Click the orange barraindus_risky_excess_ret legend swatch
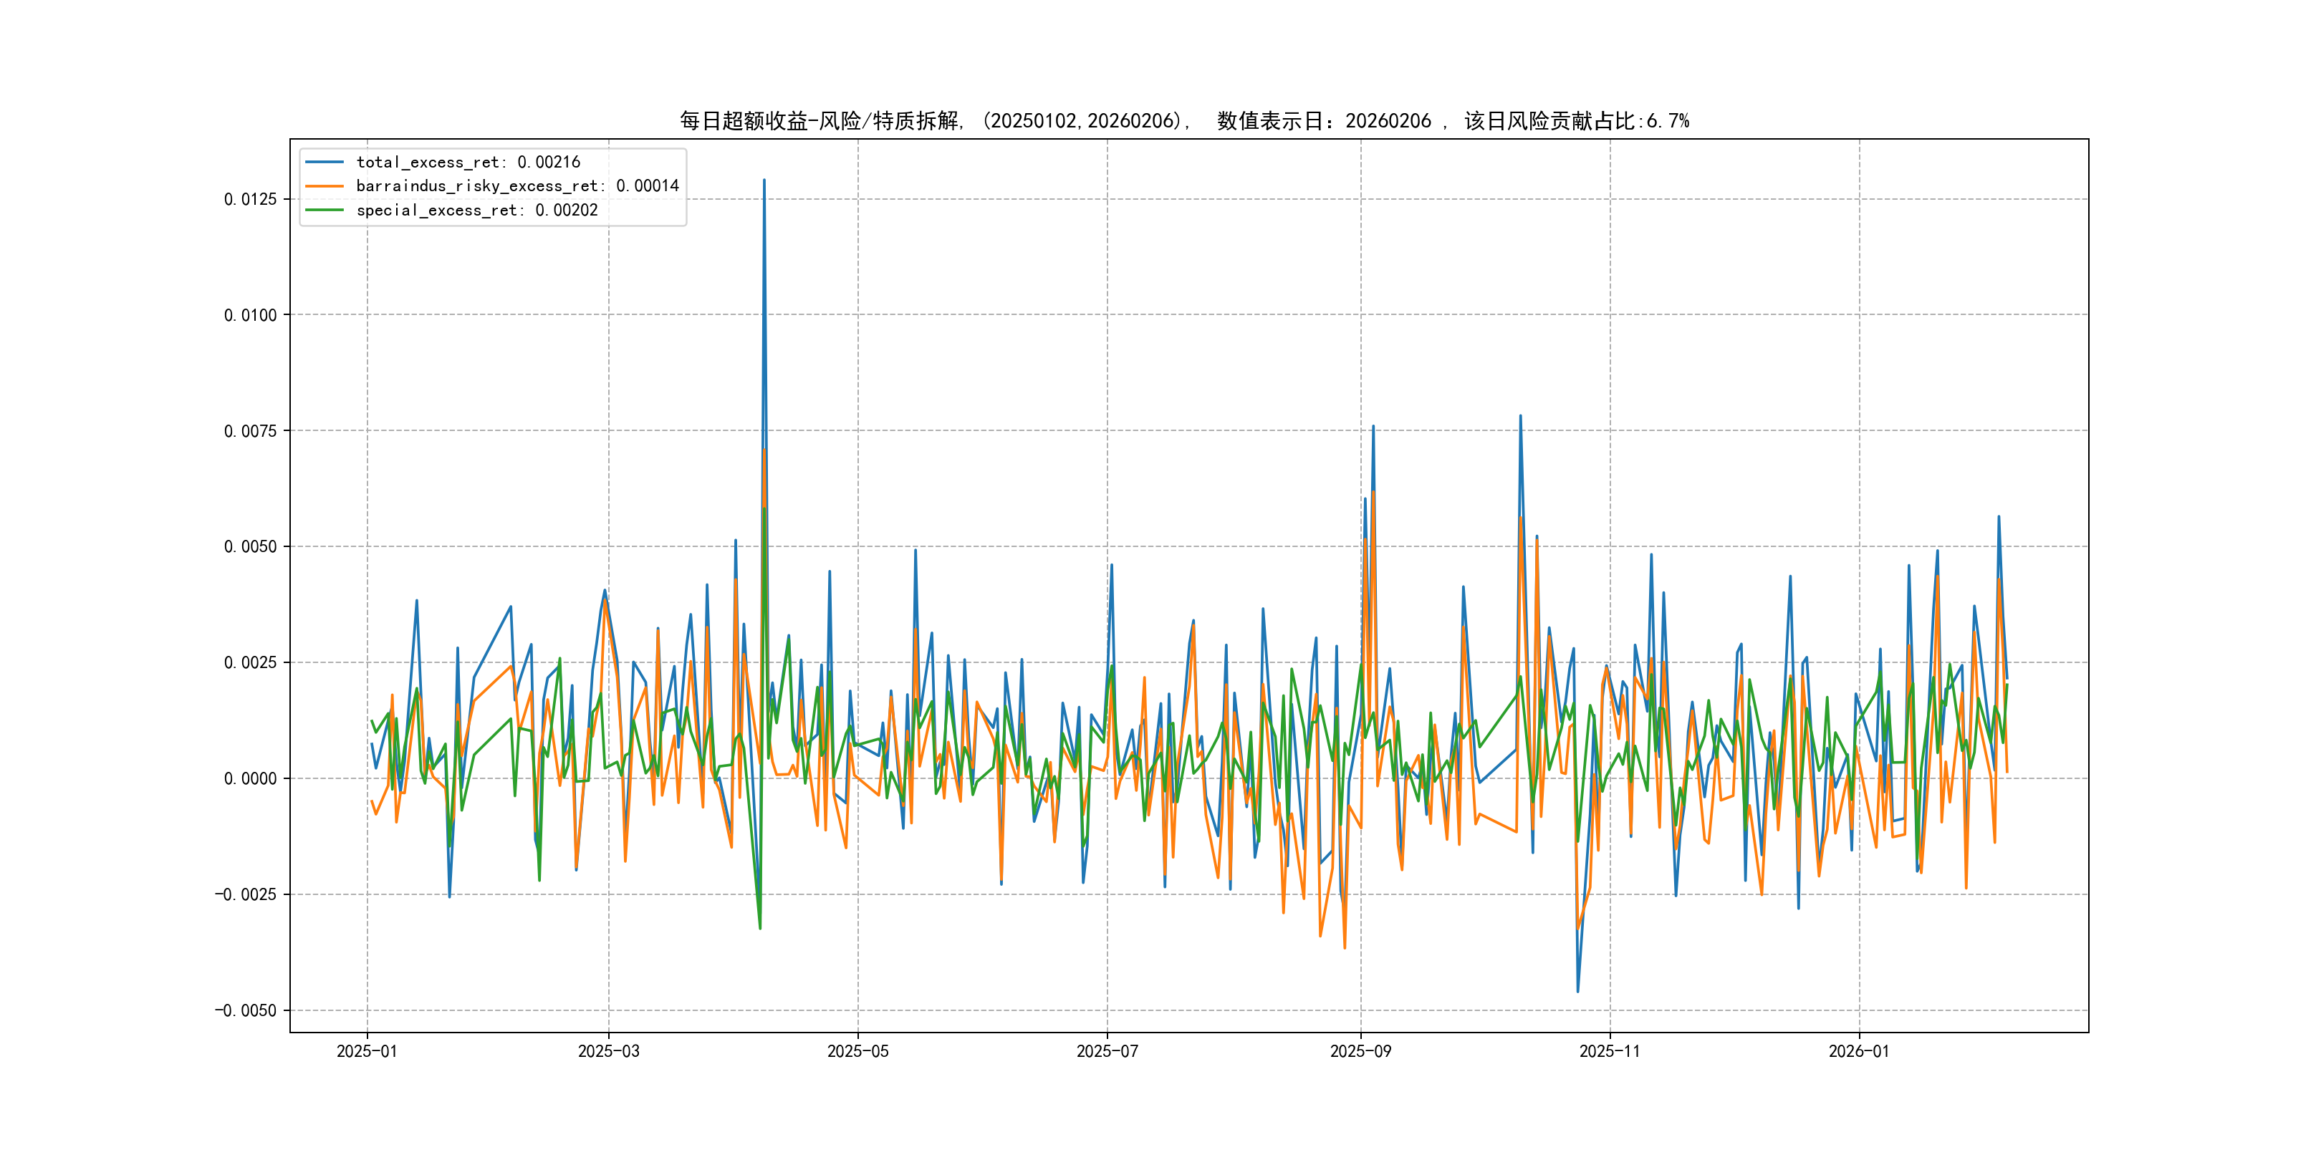This screenshot has width=2321, height=1160. tap(325, 186)
